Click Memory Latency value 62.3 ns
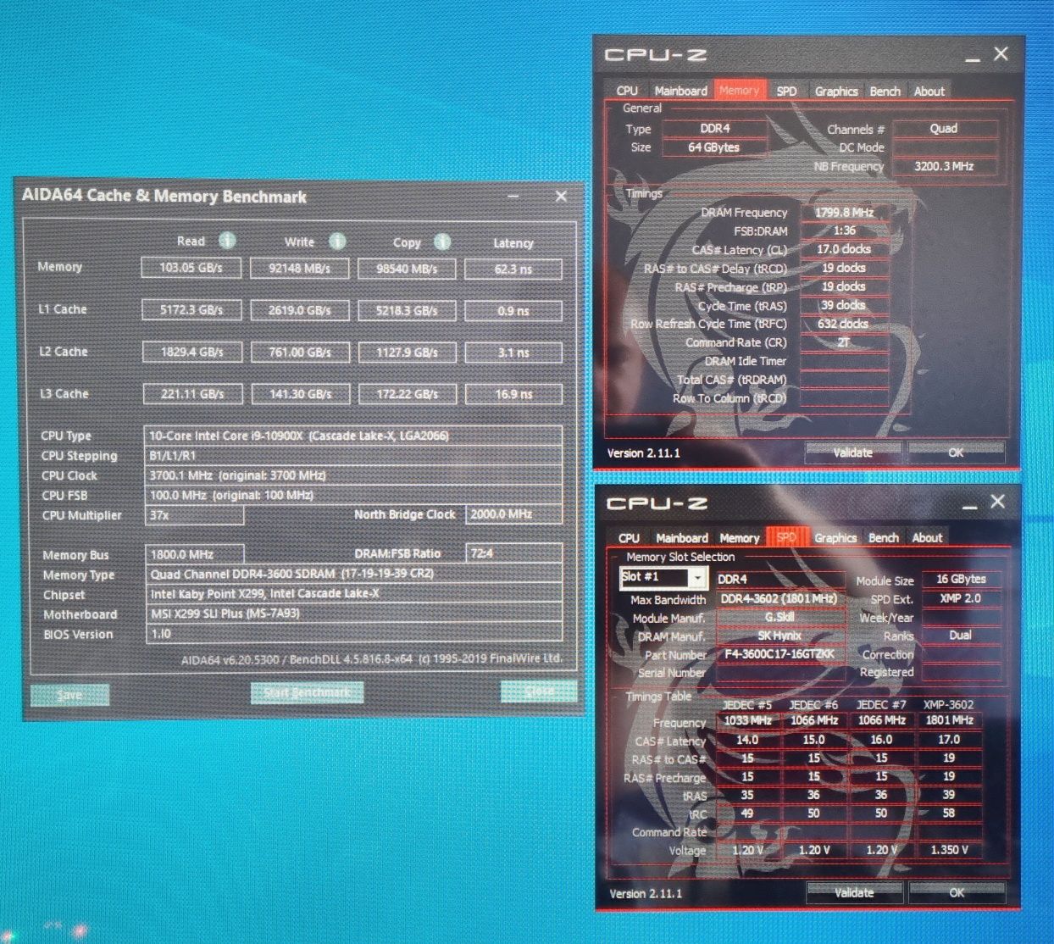 [x=513, y=269]
